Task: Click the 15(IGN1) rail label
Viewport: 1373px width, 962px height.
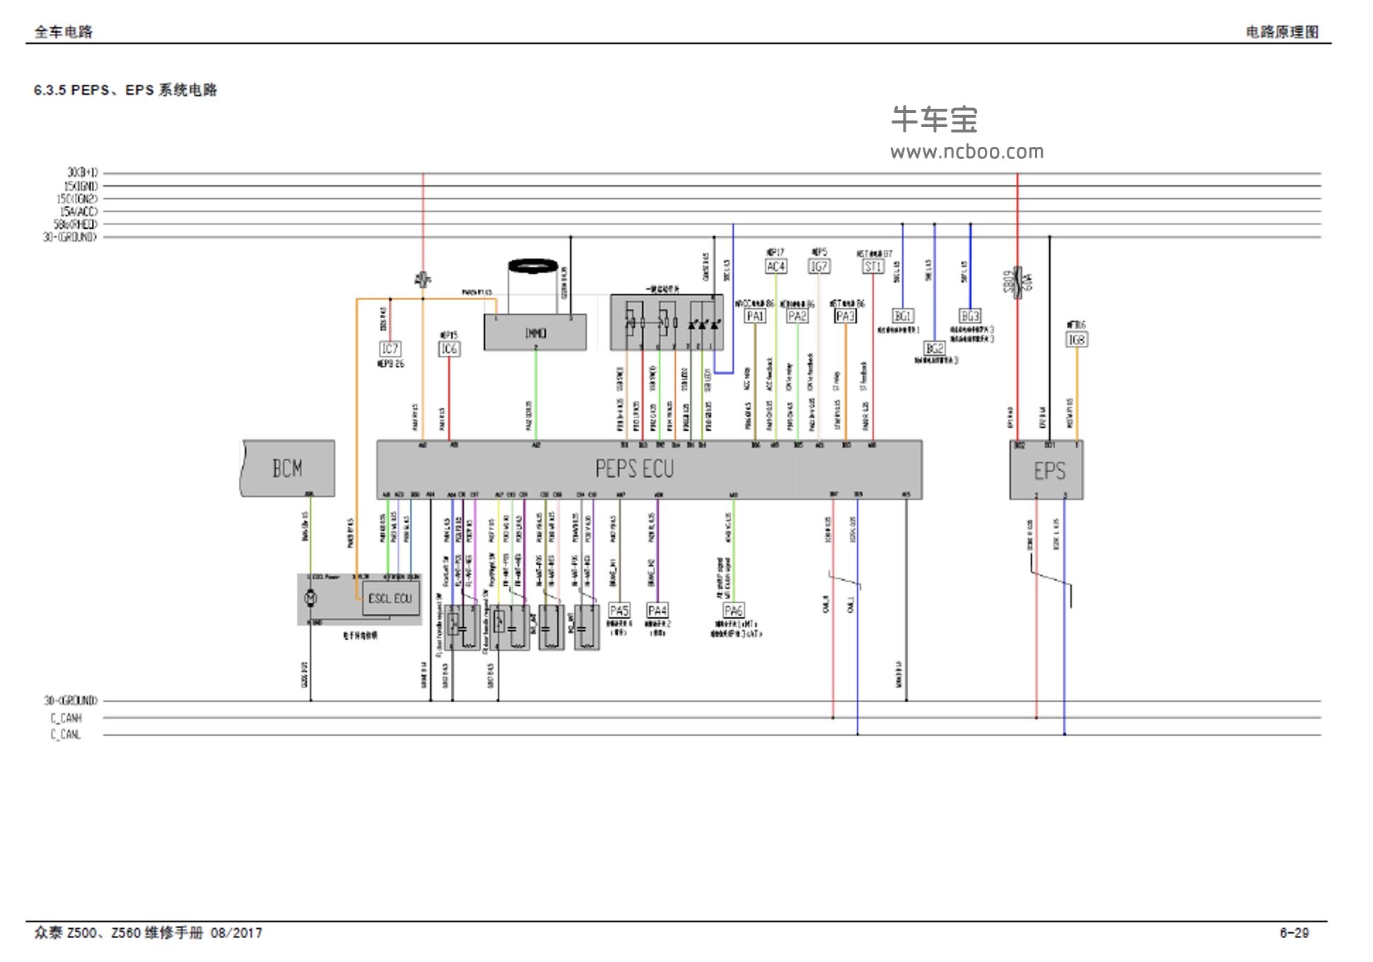Action: [x=81, y=186]
